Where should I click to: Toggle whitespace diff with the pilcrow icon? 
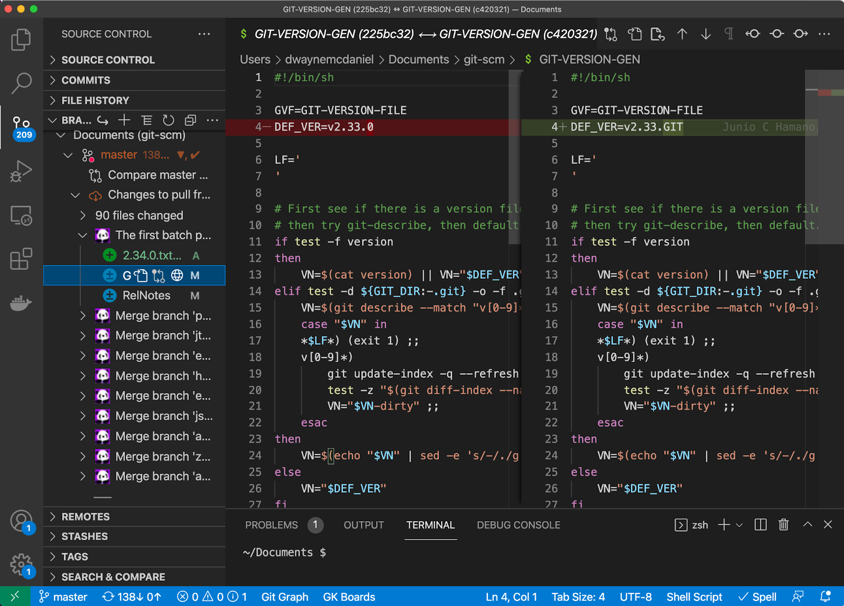(x=728, y=34)
